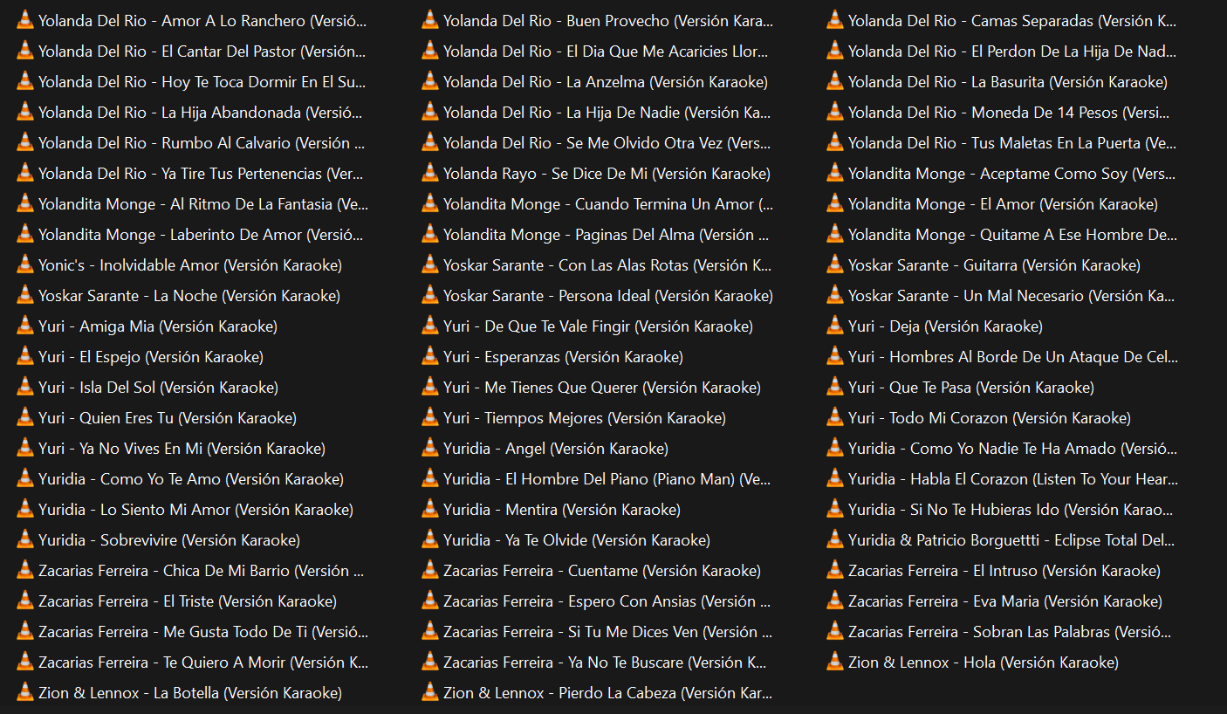This screenshot has width=1227, height=714.
Task: Select file Yuridia - Lo Siento Mi Amor
Action: tap(185, 509)
